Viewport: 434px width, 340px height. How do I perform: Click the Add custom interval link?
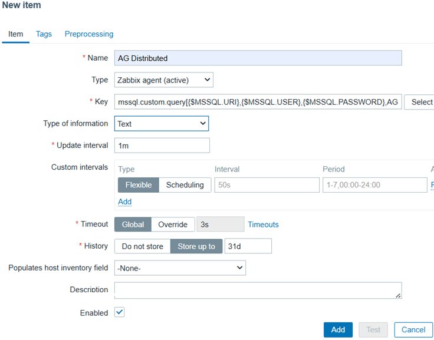(x=124, y=202)
